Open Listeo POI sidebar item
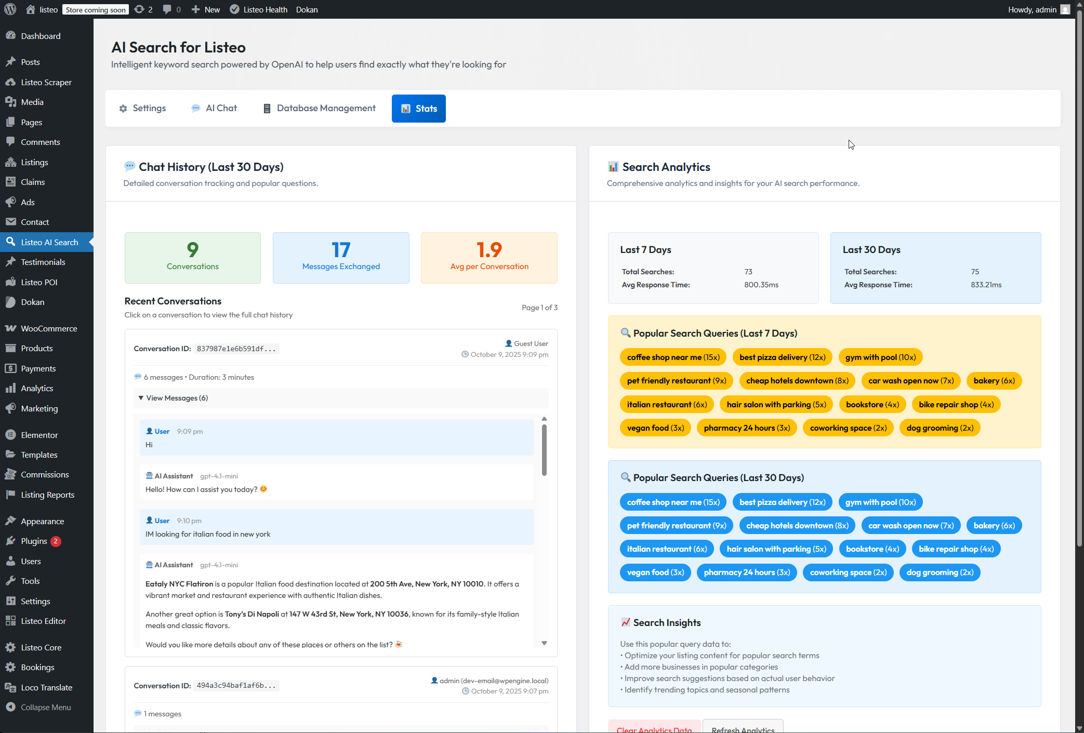 39,282
